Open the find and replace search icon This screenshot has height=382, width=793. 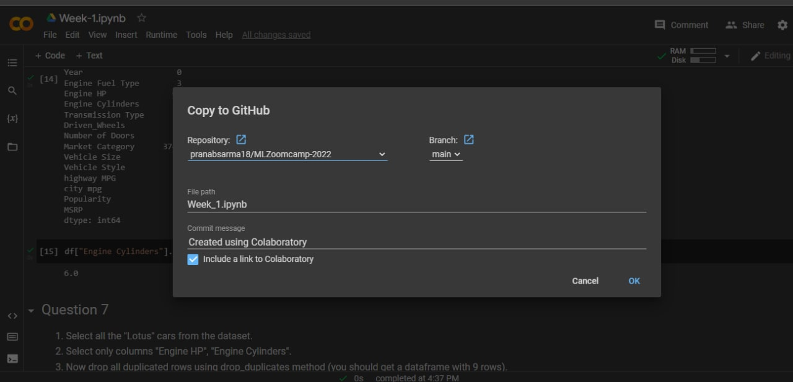[12, 90]
